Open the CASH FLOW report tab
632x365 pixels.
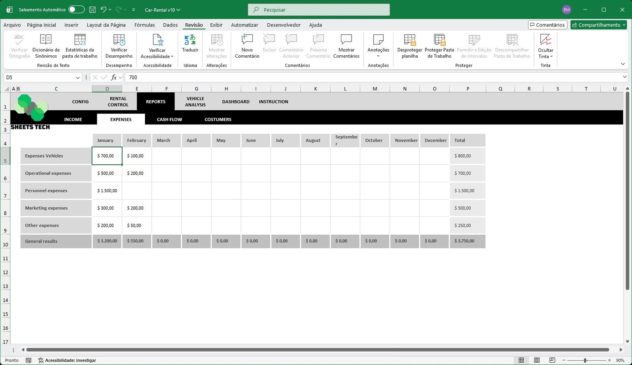(x=169, y=119)
